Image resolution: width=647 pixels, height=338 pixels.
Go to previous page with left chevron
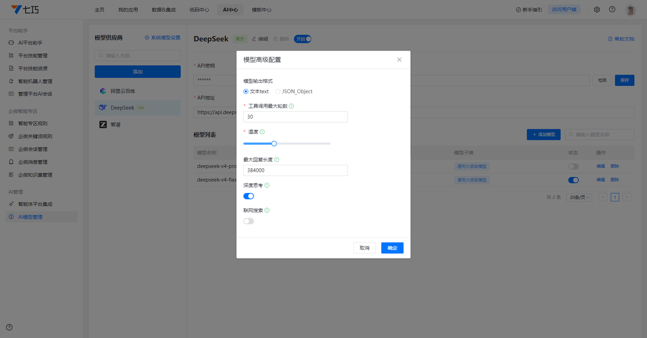(x=603, y=198)
